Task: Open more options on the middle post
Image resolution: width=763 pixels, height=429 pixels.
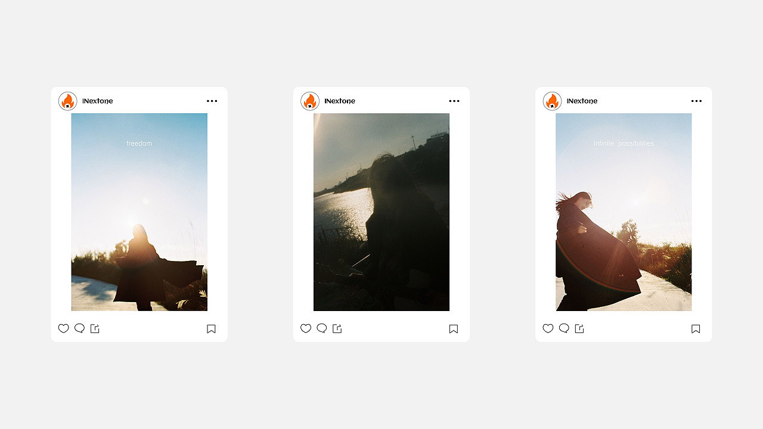Action: point(454,101)
